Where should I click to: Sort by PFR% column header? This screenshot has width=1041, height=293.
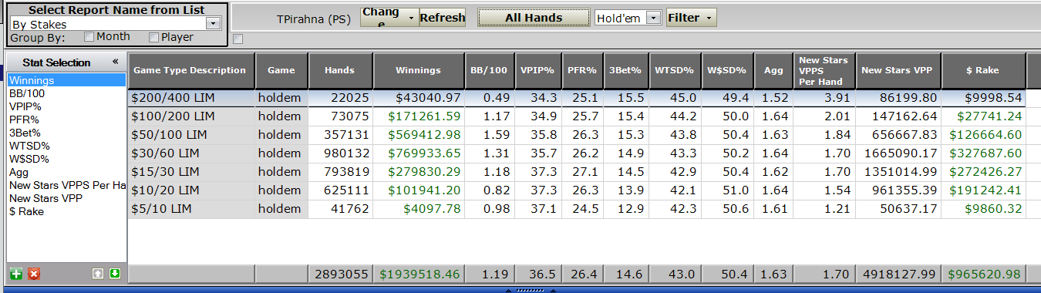point(581,70)
